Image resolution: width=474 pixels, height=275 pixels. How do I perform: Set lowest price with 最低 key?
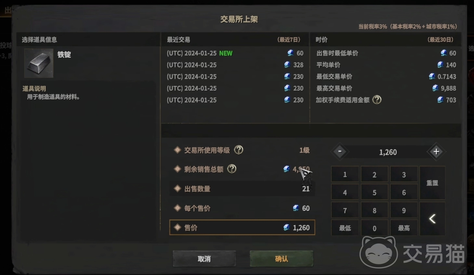[x=345, y=228]
